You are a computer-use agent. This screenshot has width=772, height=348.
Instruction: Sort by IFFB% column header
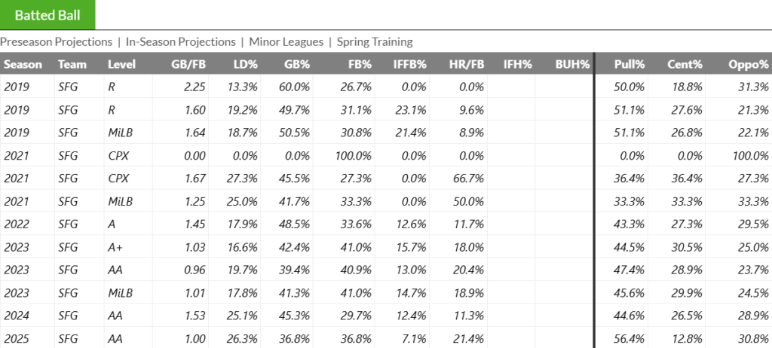409,65
